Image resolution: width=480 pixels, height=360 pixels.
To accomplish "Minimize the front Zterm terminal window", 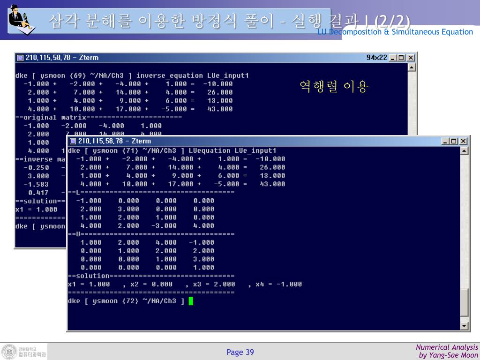I will coord(445,141).
